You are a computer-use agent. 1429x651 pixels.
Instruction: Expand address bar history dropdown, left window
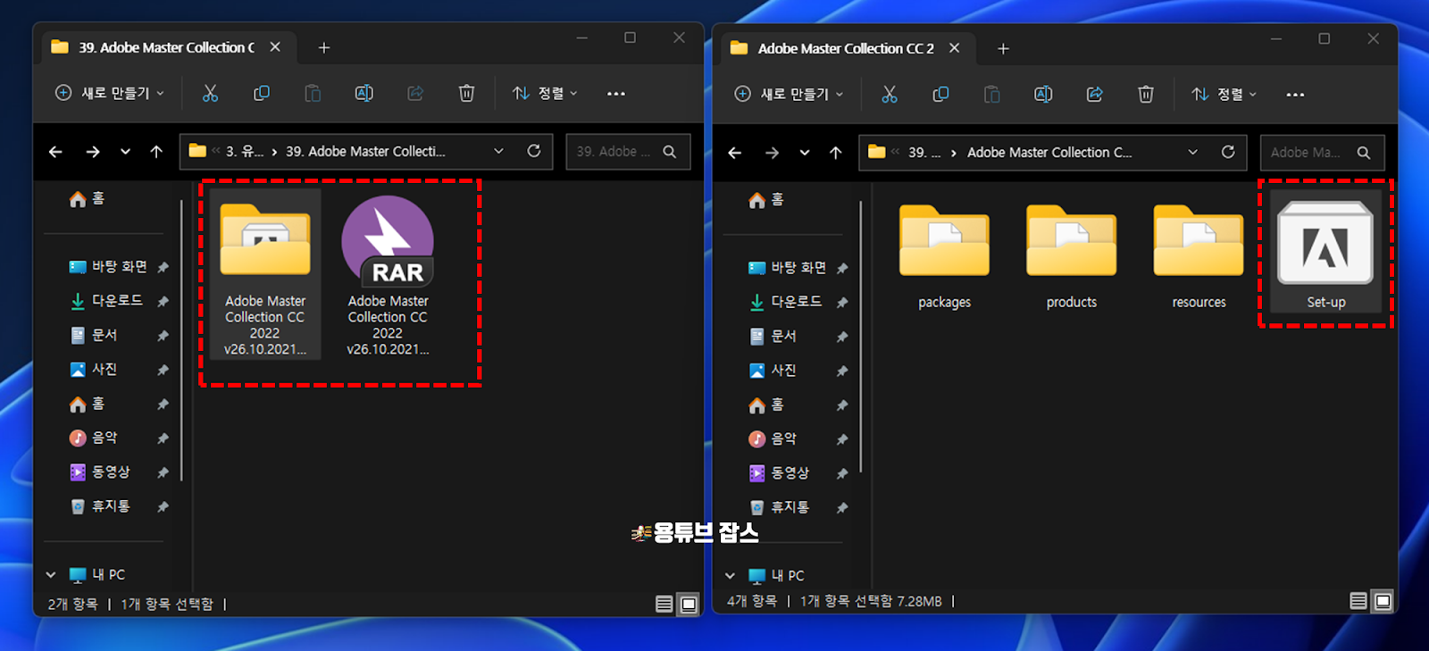(498, 151)
